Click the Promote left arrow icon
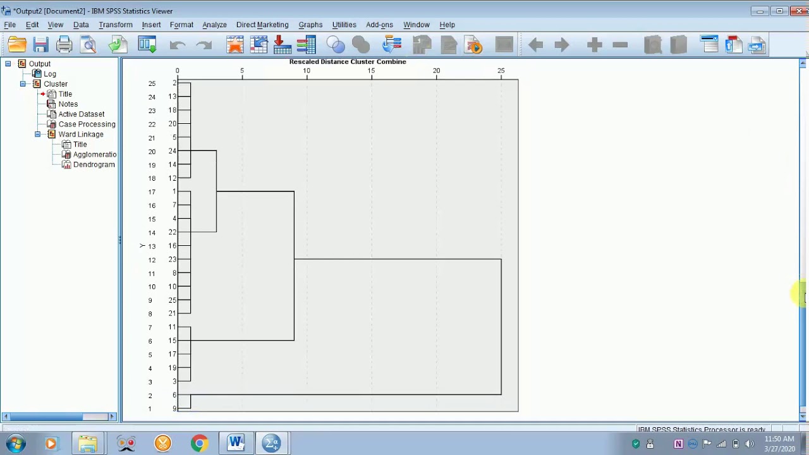Image resolution: width=809 pixels, height=455 pixels. click(x=535, y=45)
